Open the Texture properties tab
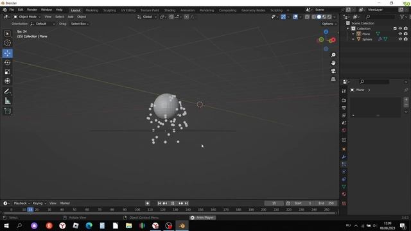411x231 pixels. click(344, 203)
